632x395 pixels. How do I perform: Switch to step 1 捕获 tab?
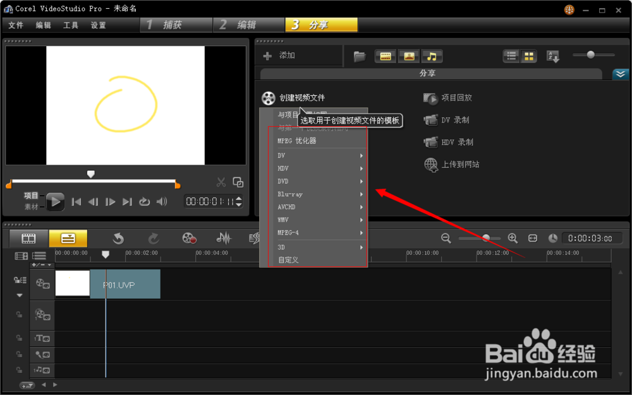pyautogui.click(x=176, y=25)
